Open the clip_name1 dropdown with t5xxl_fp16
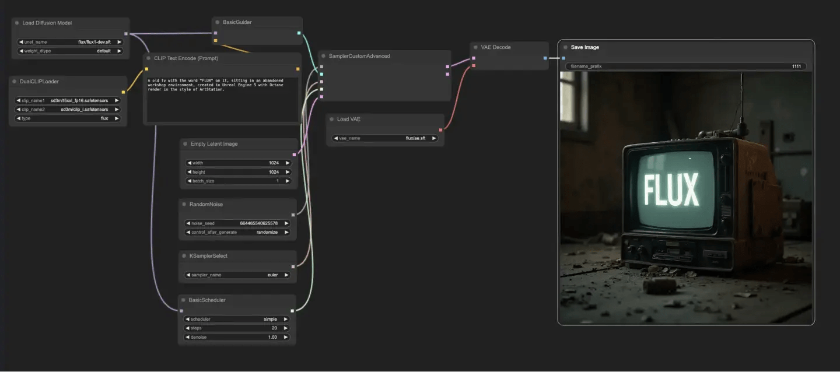840x372 pixels. tap(67, 100)
